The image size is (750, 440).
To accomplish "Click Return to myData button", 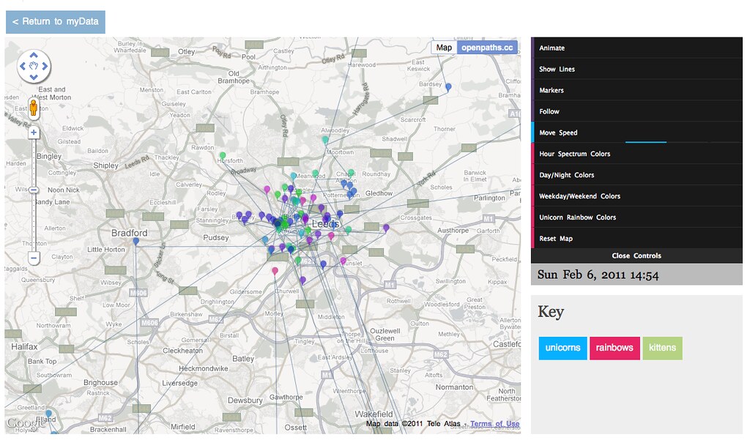I will 56,21.
